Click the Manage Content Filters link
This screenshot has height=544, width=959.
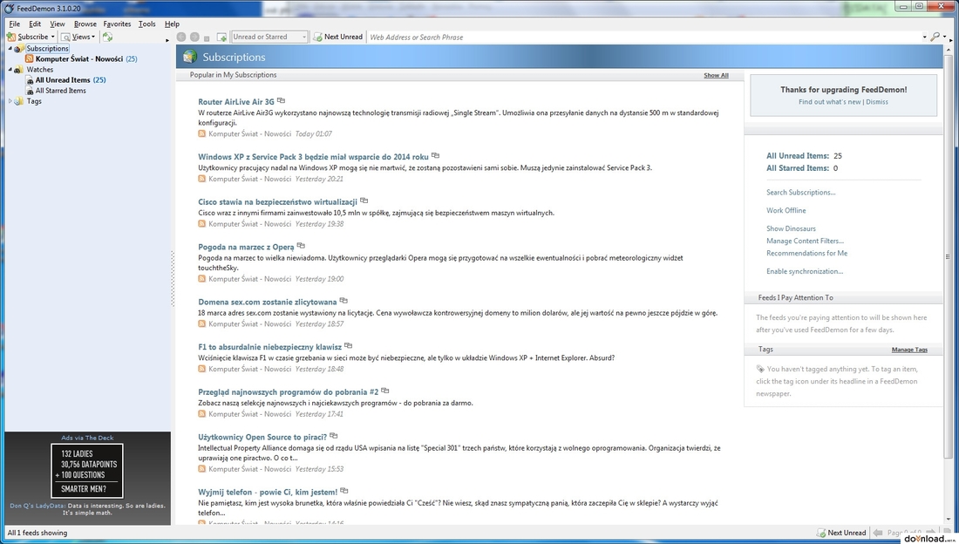click(x=805, y=241)
